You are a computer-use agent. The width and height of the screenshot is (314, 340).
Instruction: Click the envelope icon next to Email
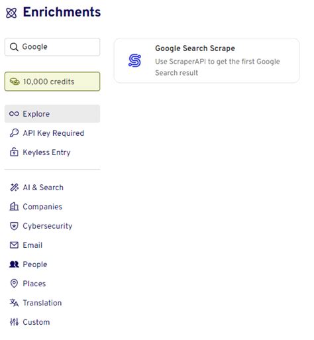tap(14, 245)
